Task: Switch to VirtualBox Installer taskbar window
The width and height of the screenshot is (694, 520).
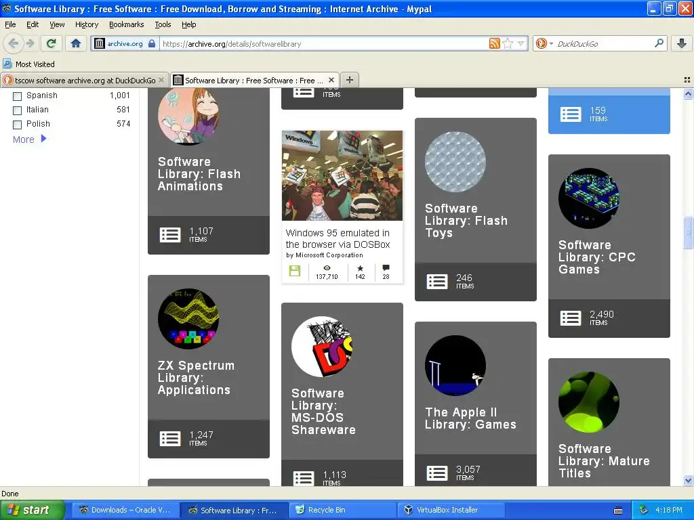Action: click(x=451, y=510)
